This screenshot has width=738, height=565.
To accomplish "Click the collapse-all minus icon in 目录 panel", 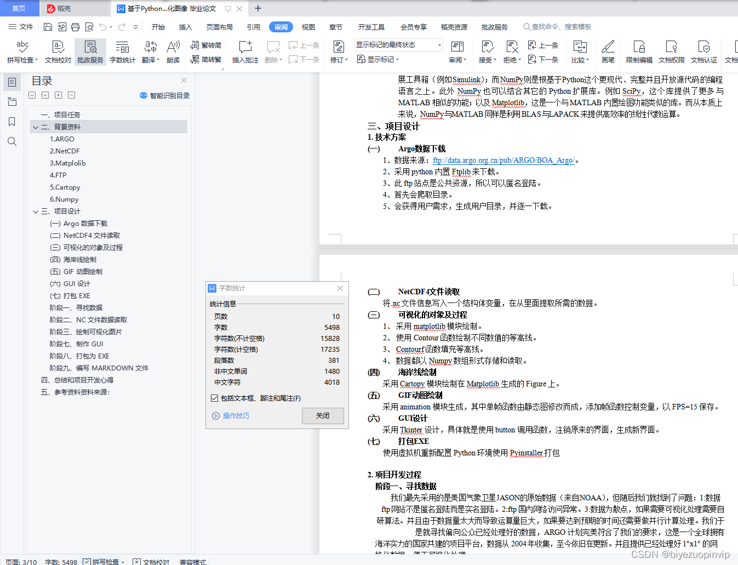I will [x=72, y=95].
